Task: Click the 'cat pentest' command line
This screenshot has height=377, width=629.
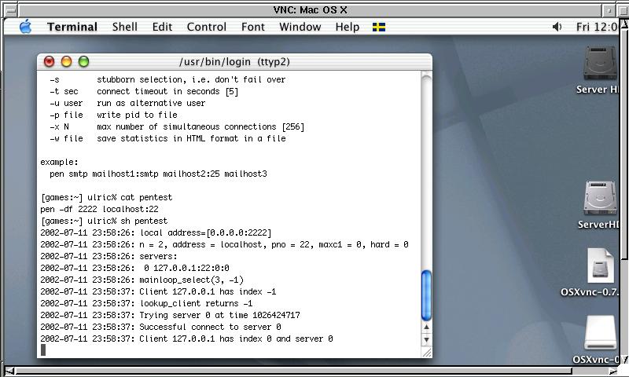Action: (107, 197)
